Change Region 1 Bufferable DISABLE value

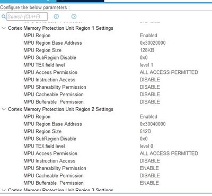(150, 102)
